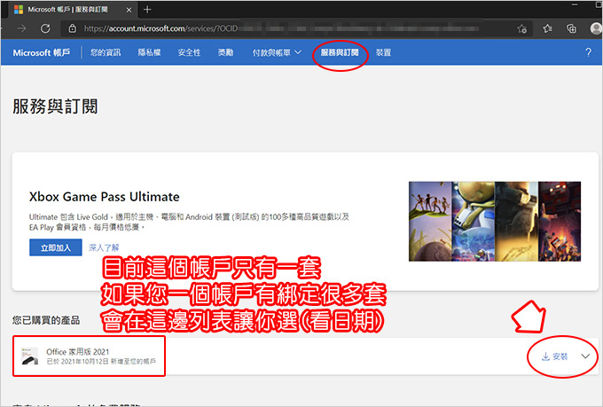Open the 隱私權 tab
This screenshot has height=407, width=603.
pyautogui.click(x=149, y=52)
